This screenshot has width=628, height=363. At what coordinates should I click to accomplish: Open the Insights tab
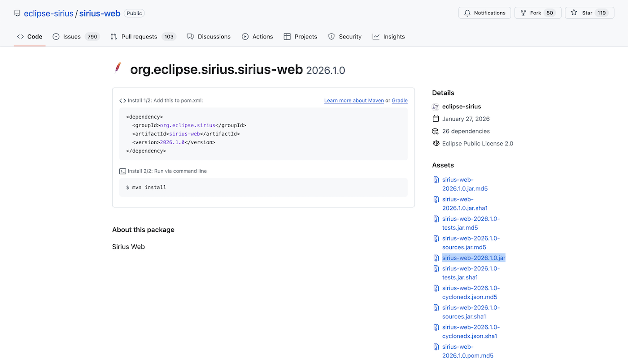(388, 37)
